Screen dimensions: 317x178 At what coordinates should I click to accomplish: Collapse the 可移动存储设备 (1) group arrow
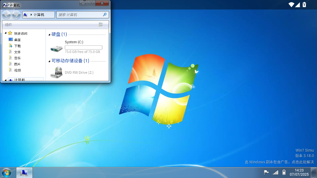pos(49,61)
